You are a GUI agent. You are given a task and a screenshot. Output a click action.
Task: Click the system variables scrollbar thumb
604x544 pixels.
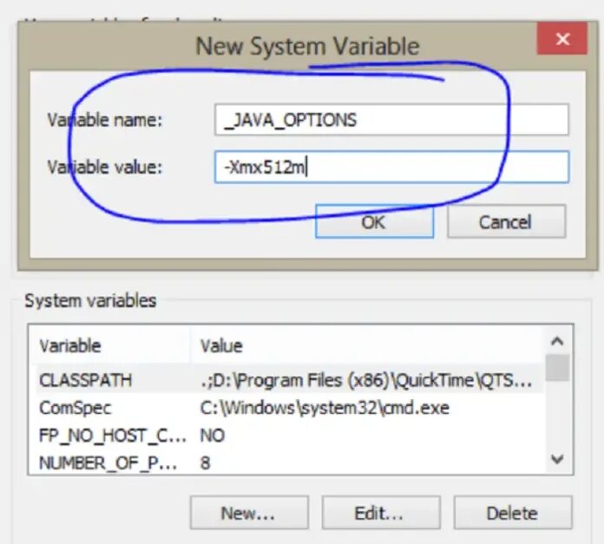(557, 368)
